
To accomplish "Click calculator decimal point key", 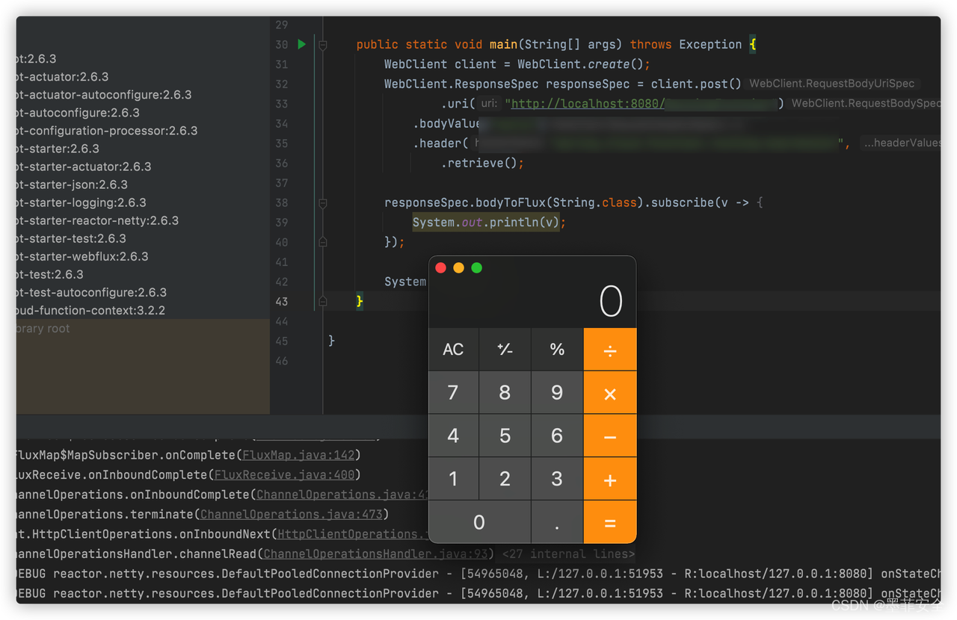I will click(557, 522).
